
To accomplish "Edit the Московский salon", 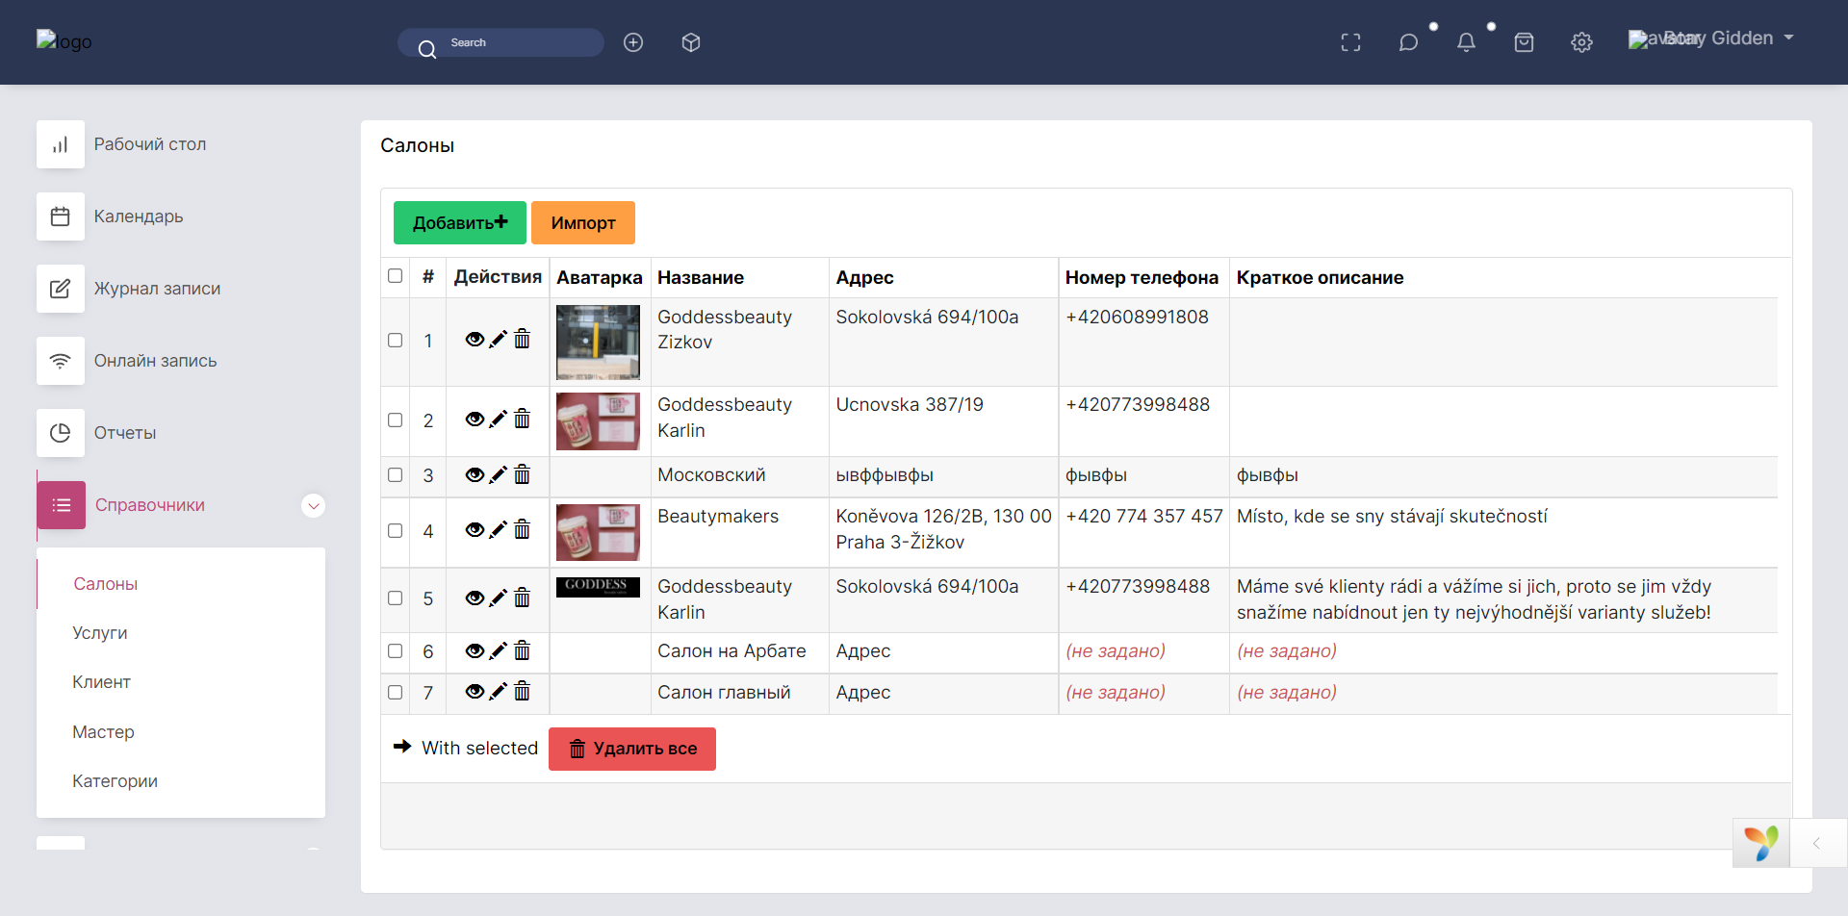I will tap(498, 475).
